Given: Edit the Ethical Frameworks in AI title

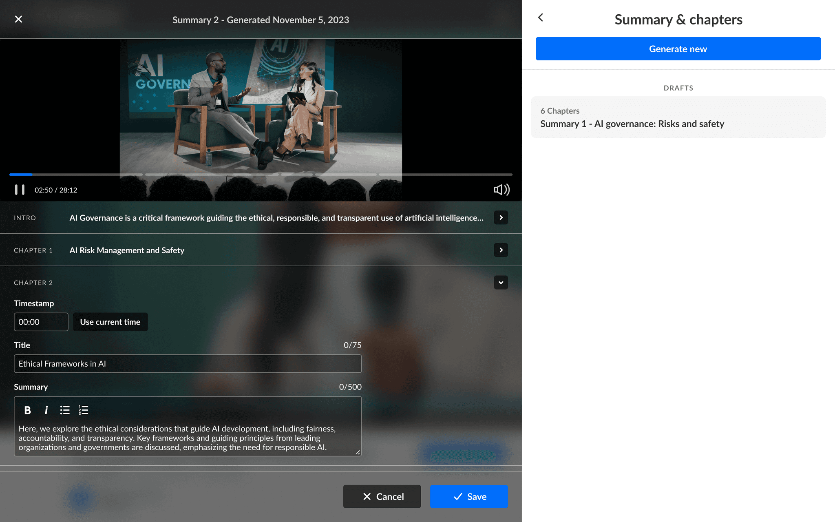Looking at the screenshot, I should [188, 364].
